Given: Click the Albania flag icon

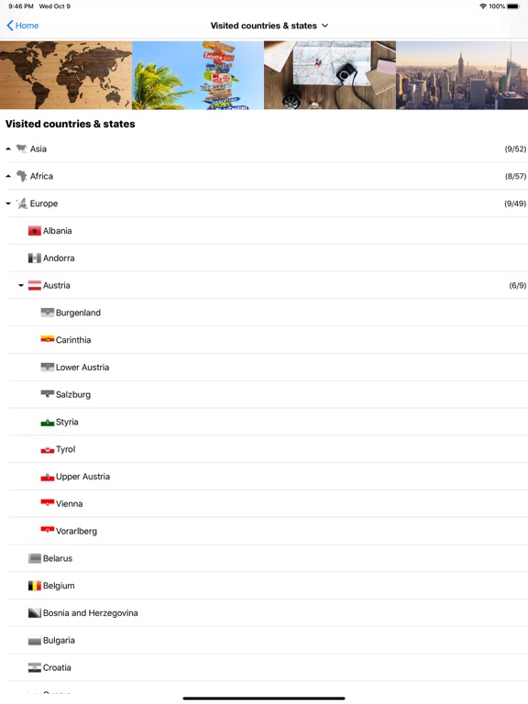Looking at the screenshot, I should pyautogui.click(x=35, y=231).
